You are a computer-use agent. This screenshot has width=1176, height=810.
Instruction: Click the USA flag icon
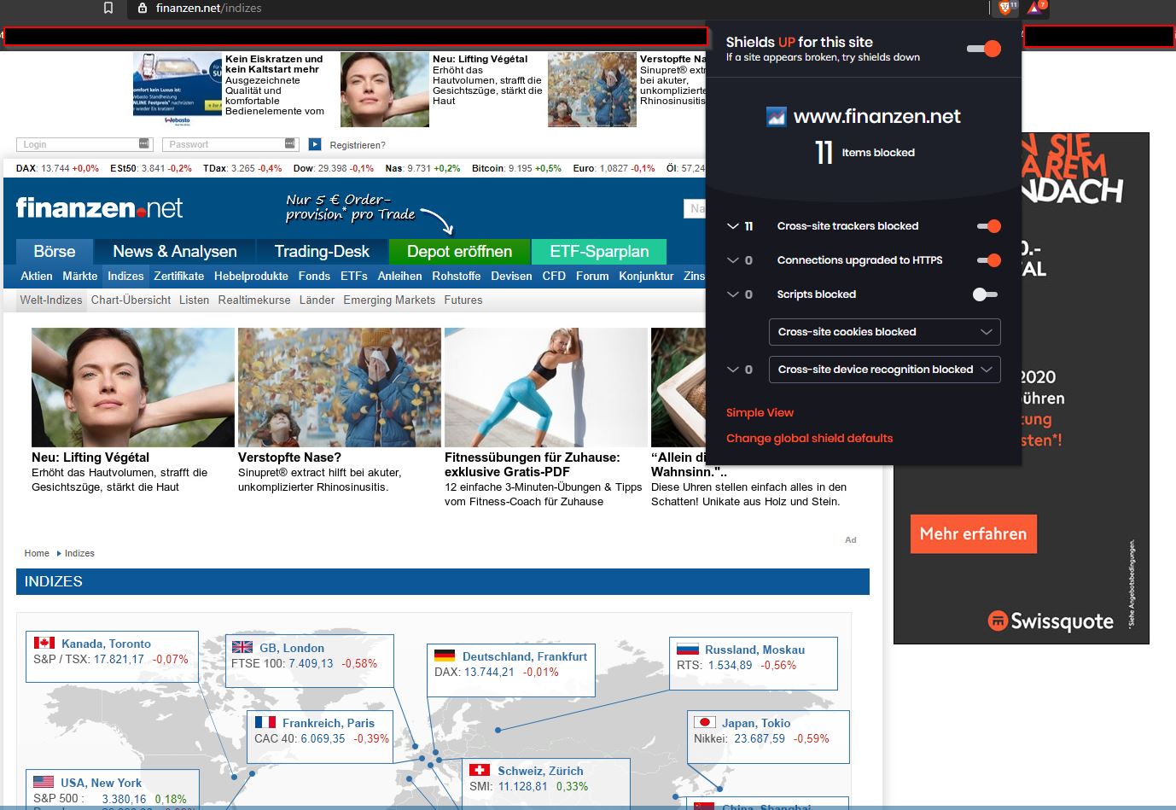(x=44, y=782)
